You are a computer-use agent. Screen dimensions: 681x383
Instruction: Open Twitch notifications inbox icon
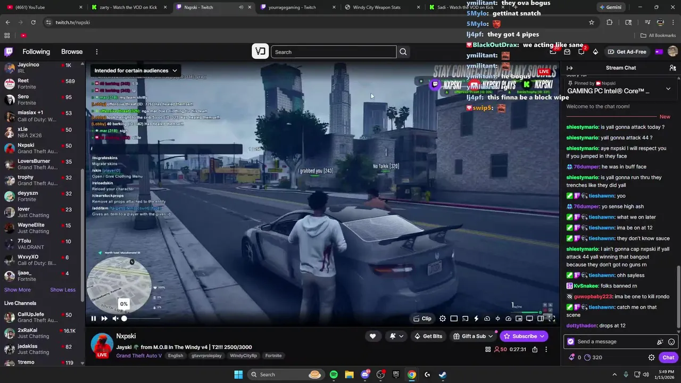tap(567, 52)
